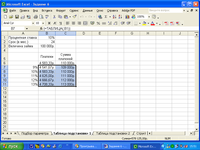
Task: Open the AutoSum functions dropdown arrow
Action: 110,17
